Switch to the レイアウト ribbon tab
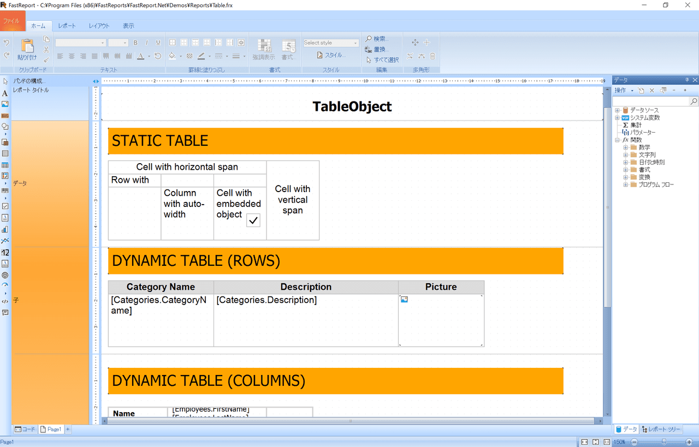The height and width of the screenshot is (447, 699). click(99, 26)
